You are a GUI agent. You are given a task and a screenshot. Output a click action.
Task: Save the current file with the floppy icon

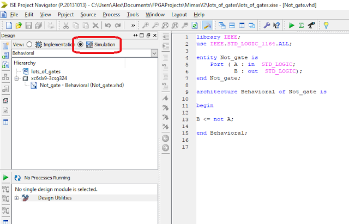[x=28, y=26]
